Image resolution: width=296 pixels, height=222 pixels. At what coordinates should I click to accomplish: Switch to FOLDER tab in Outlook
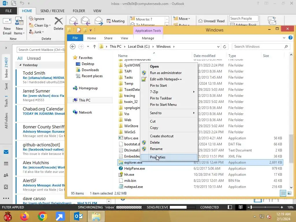pyautogui.click(x=79, y=11)
